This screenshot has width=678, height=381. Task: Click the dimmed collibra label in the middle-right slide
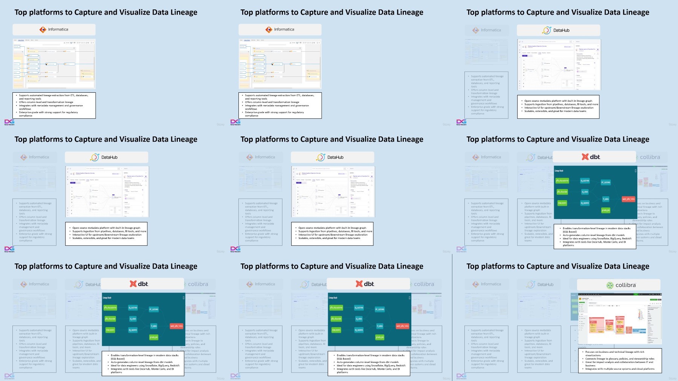[x=650, y=157]
